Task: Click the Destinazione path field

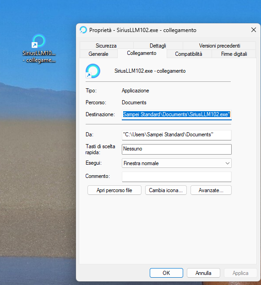Action: pyautogui.click(x=177, y=115)
